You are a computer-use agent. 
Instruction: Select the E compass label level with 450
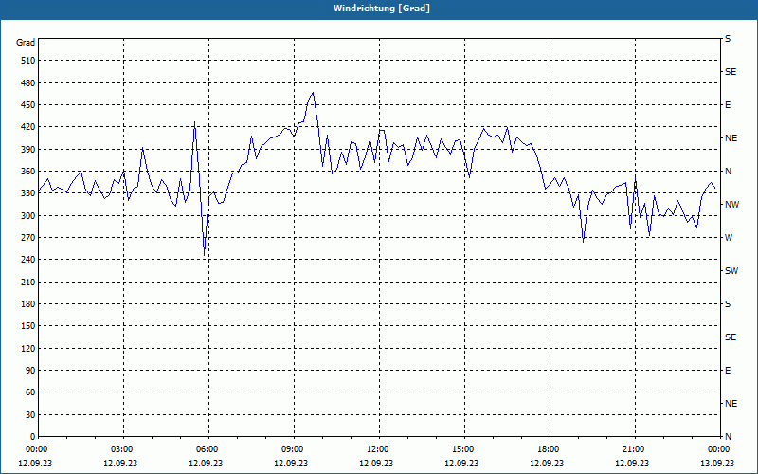[x=728, y=105]
